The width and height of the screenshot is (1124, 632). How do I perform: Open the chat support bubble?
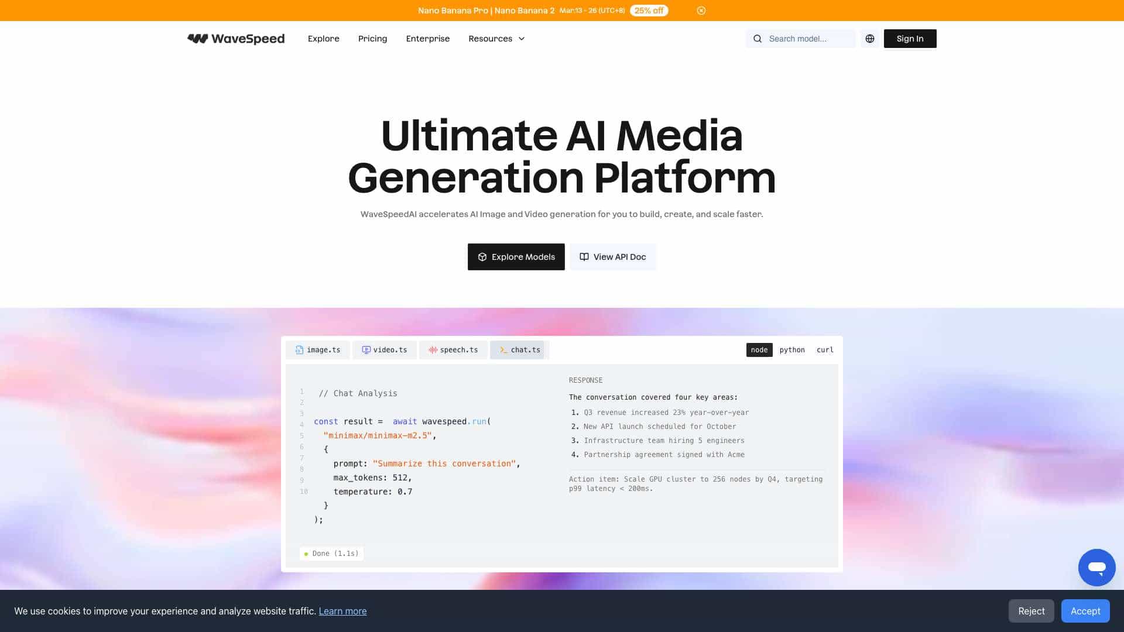(x=1096, y=567)
